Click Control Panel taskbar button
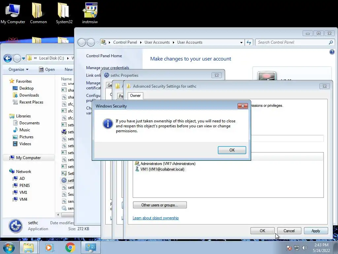Image resolution: width=338 pixels, height=254 pixels. point(90,247)
